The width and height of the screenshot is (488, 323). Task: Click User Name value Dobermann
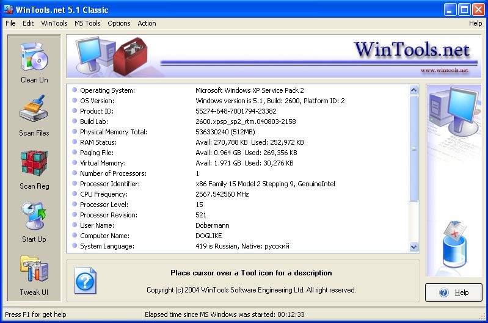pos(213,225)
